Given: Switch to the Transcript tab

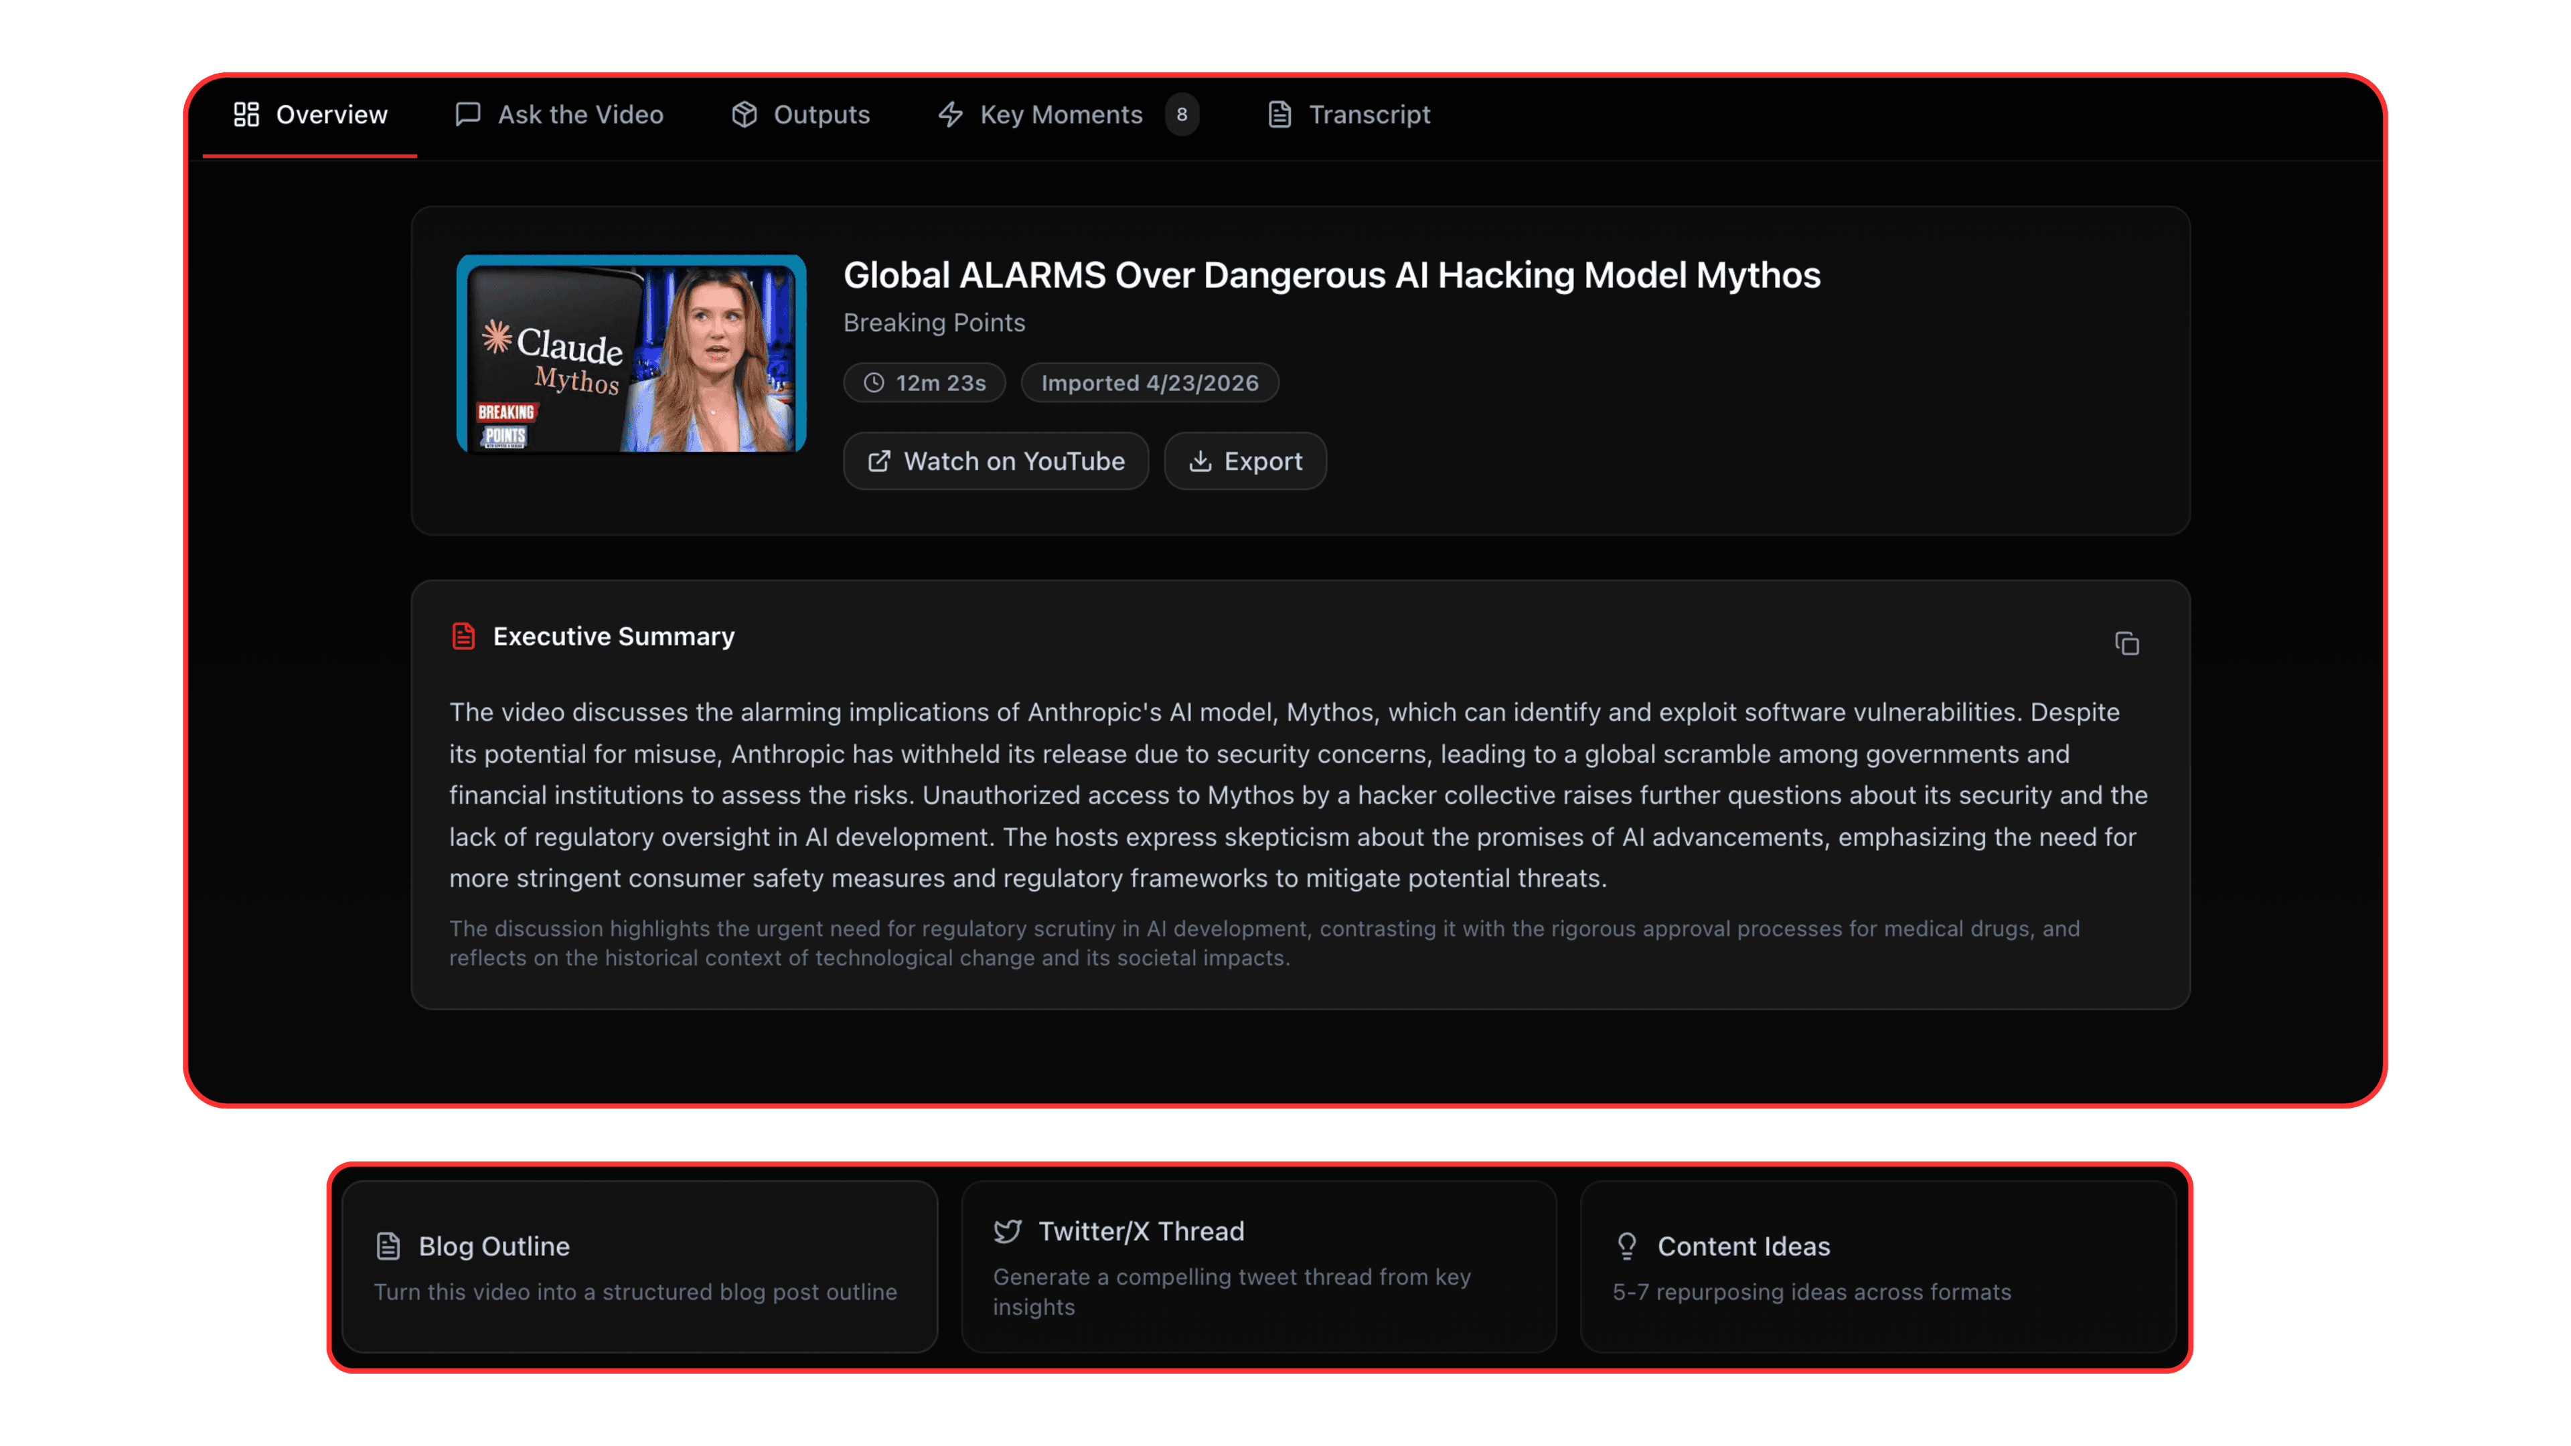Looking at the screenshot, I should [x=1369, y=114].
